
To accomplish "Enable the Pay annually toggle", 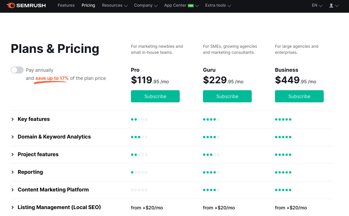I will [x=17, y=70].
